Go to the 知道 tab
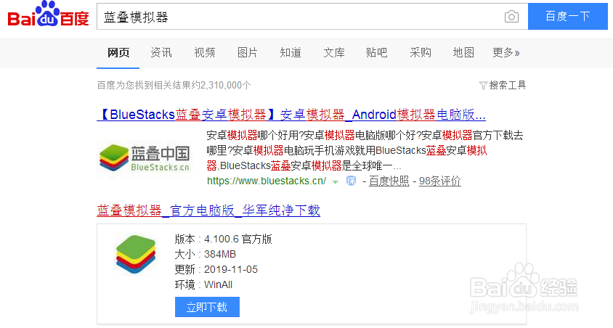Image resolution: width=613 pixels, height=328 pixels. pos(291,52)
